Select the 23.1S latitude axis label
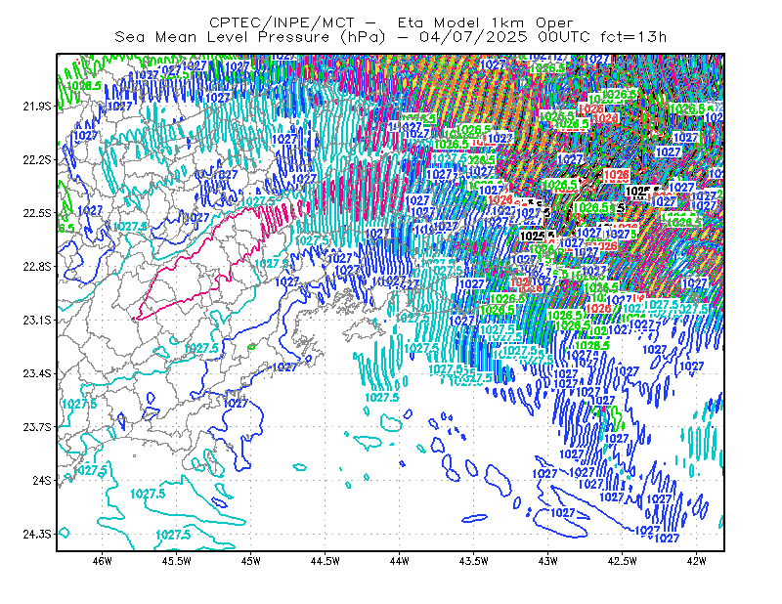The image size is (782, 604). 37,320
